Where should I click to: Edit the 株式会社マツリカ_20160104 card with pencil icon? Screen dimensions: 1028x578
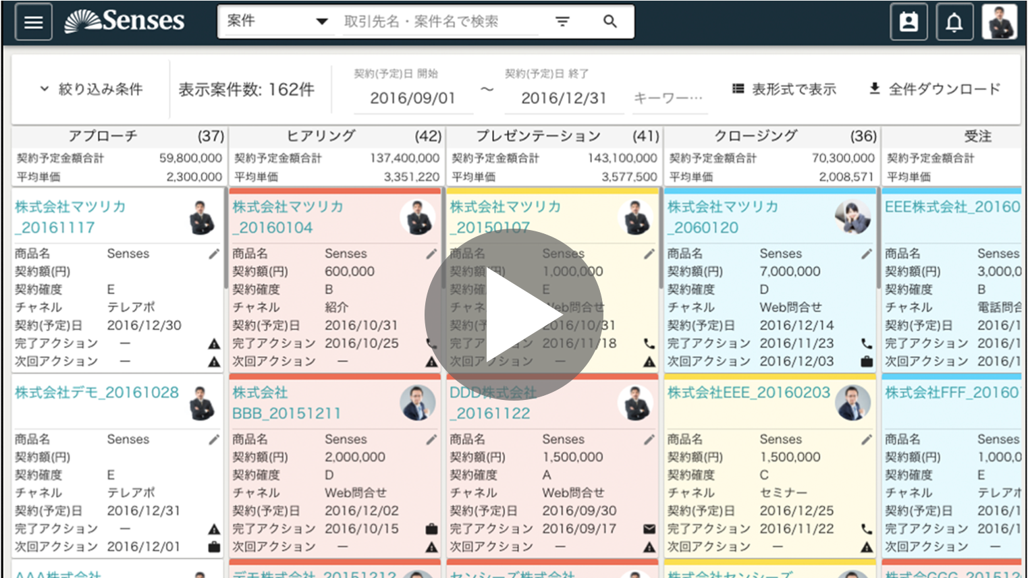[x=431, y=254]
